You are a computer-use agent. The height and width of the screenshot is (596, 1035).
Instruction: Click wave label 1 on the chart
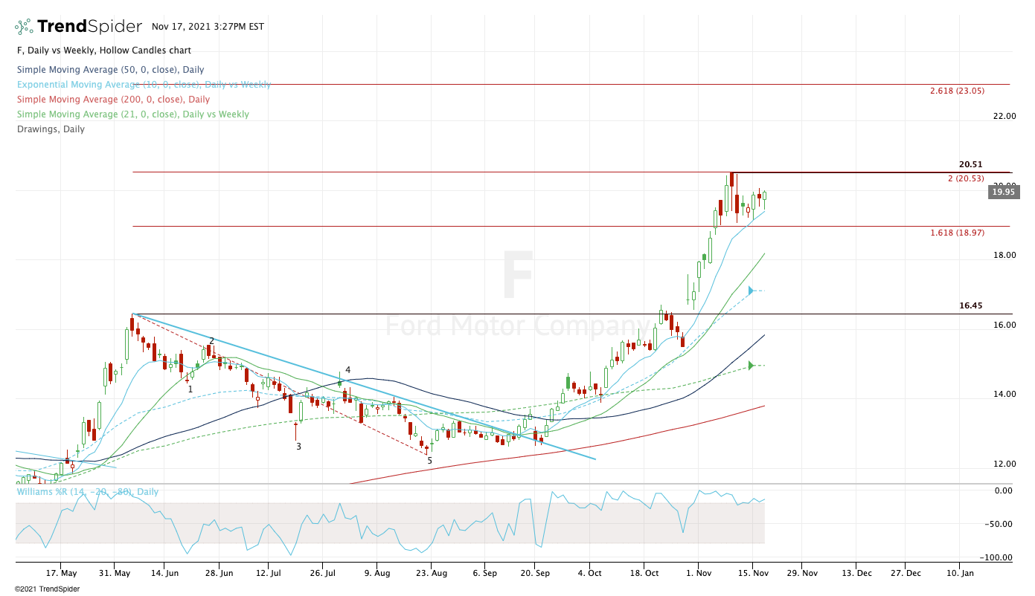pyautogui.click(x=190, y=389)
